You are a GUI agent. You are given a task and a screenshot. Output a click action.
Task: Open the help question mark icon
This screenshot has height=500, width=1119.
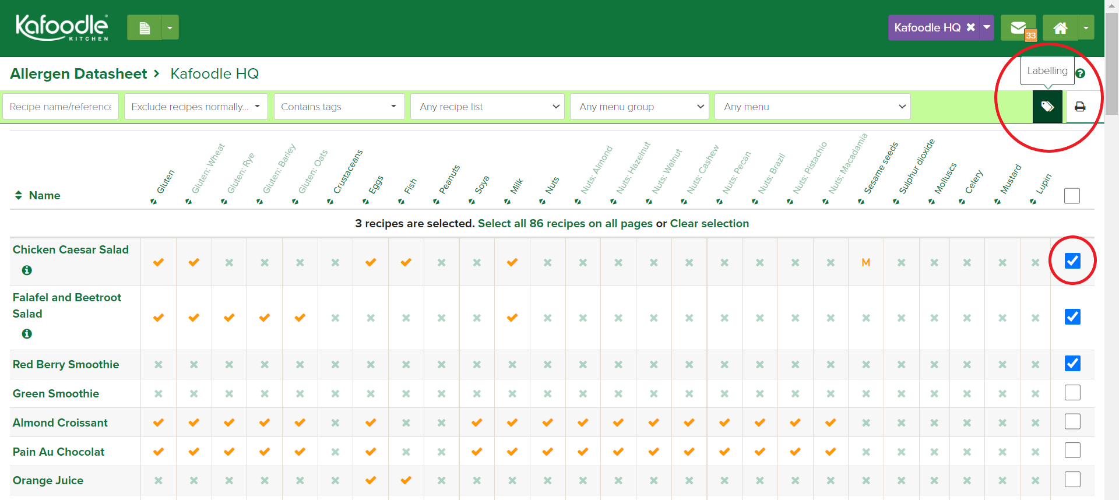coord(1080,73)
